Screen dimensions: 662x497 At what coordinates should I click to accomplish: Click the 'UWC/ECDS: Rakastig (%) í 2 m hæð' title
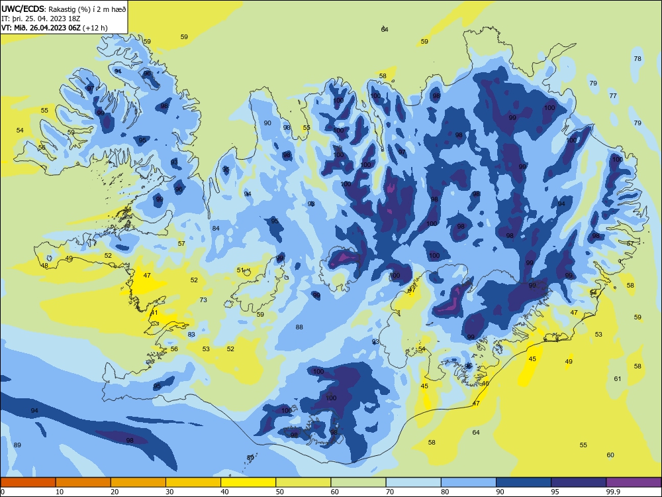click(64, 9)
